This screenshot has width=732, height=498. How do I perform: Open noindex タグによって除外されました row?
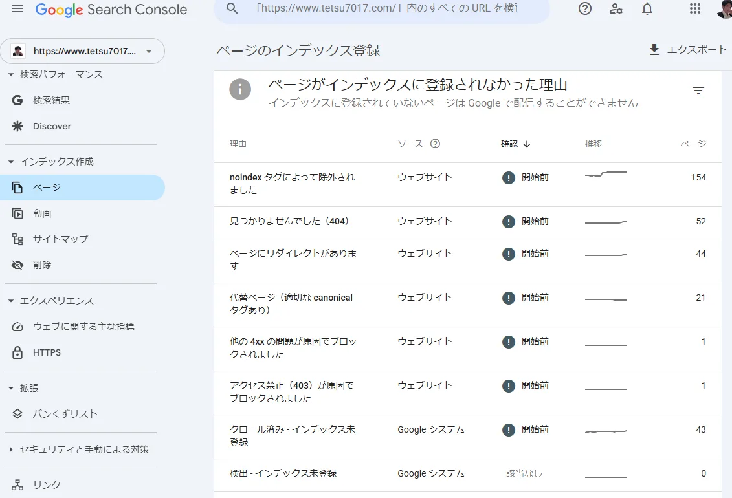468,185
